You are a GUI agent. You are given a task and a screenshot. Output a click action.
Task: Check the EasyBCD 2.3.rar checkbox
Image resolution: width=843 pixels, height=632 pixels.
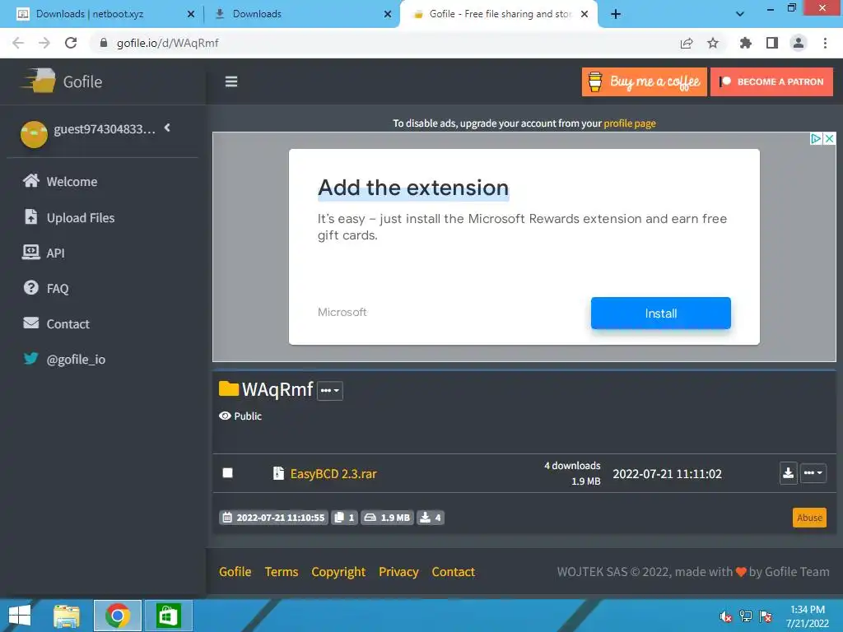(x=227, y=473)
